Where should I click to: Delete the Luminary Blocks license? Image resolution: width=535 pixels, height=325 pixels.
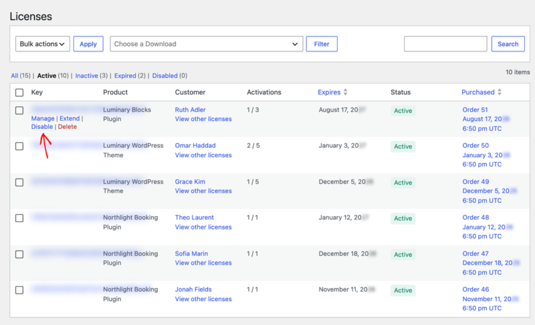coord(68,126)
